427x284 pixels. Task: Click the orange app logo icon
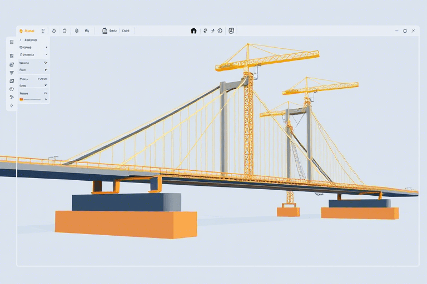21,31
